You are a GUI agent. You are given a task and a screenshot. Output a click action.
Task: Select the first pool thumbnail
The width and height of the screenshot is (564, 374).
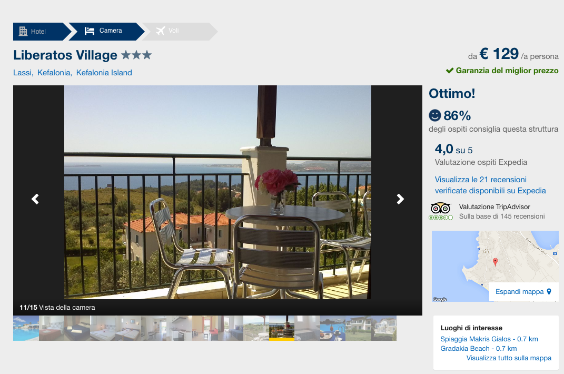coord(26,328)
